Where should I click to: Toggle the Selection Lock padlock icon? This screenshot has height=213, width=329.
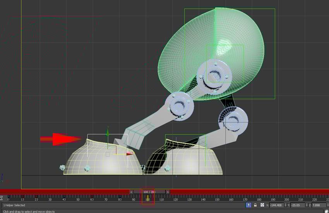[x=255, y=205]
